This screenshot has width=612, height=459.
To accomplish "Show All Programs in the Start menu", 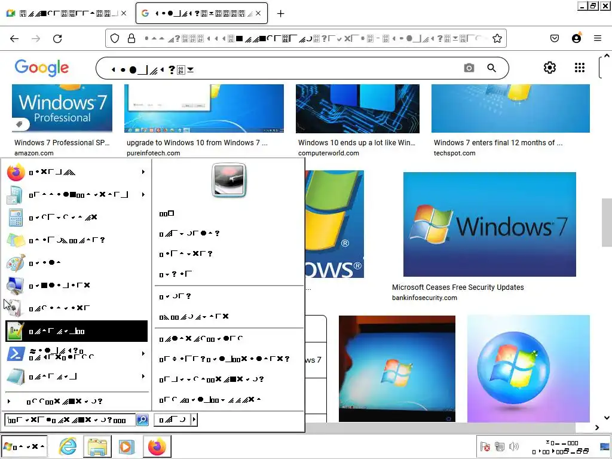I will coord(76,401).
